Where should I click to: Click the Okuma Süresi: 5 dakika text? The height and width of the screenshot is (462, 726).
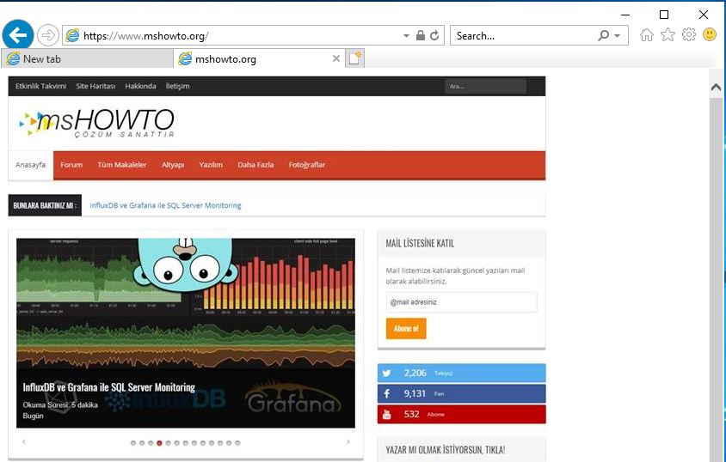click(x=60, y=404)
